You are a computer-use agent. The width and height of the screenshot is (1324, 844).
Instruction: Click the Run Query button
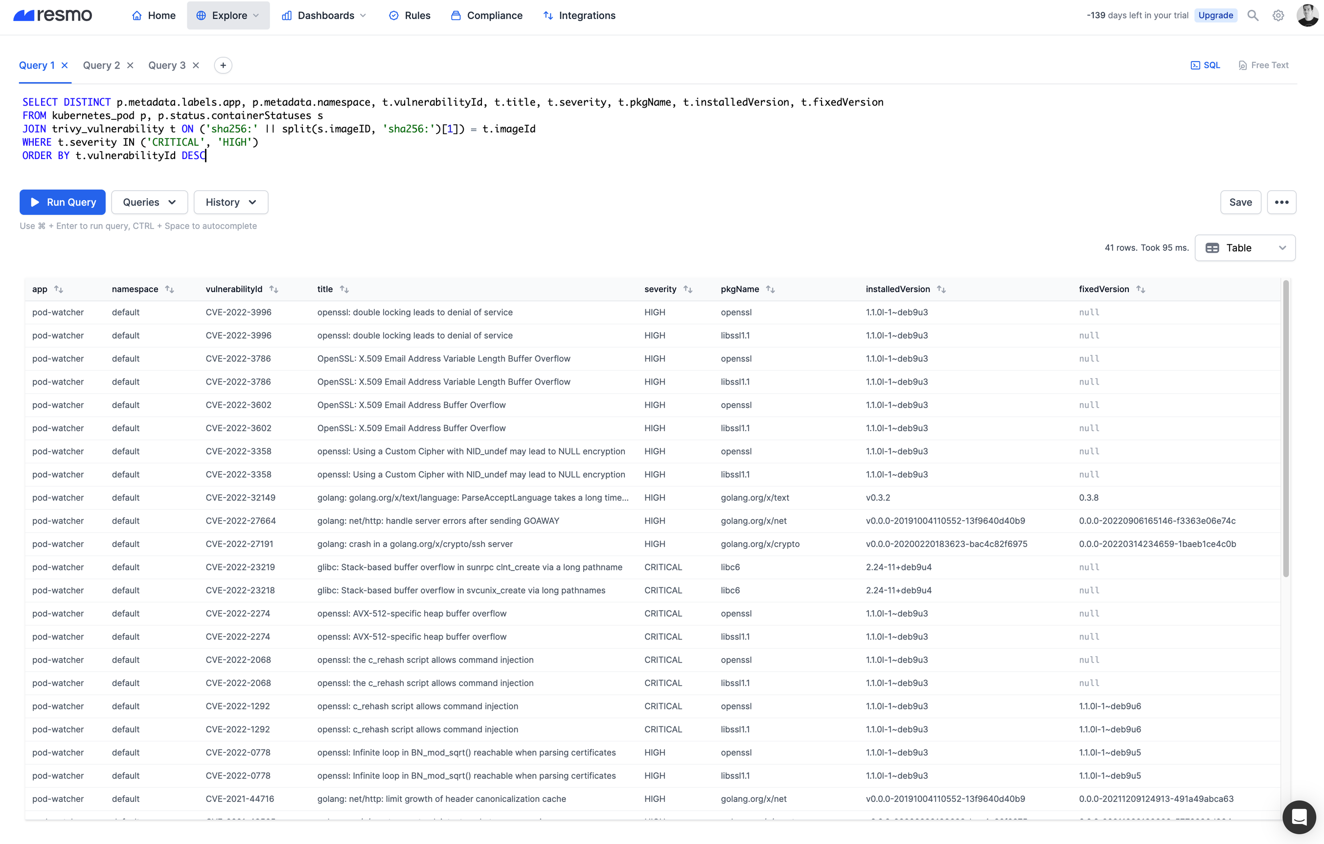pyautogui.click(x=63, y=203)
